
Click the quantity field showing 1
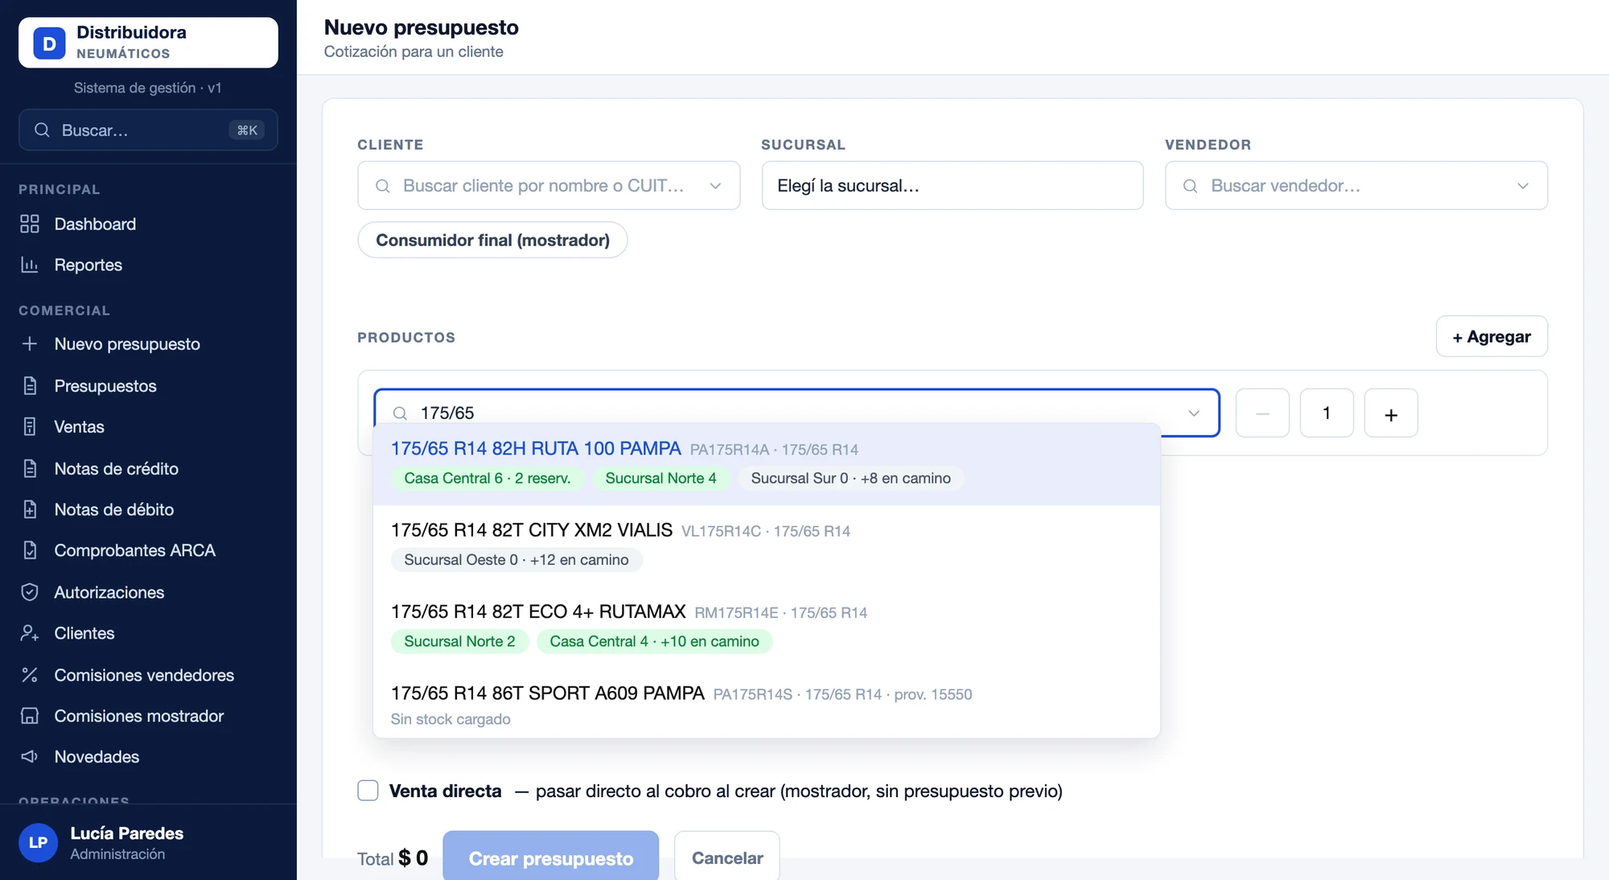click(1327, 413)
